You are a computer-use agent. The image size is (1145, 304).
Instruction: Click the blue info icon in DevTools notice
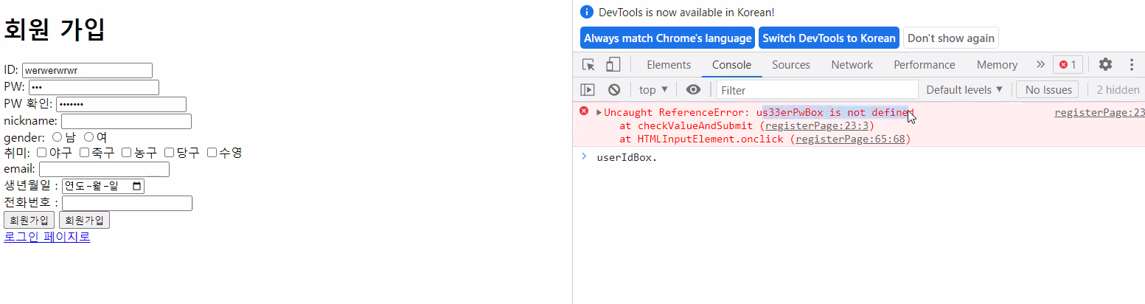587,12
